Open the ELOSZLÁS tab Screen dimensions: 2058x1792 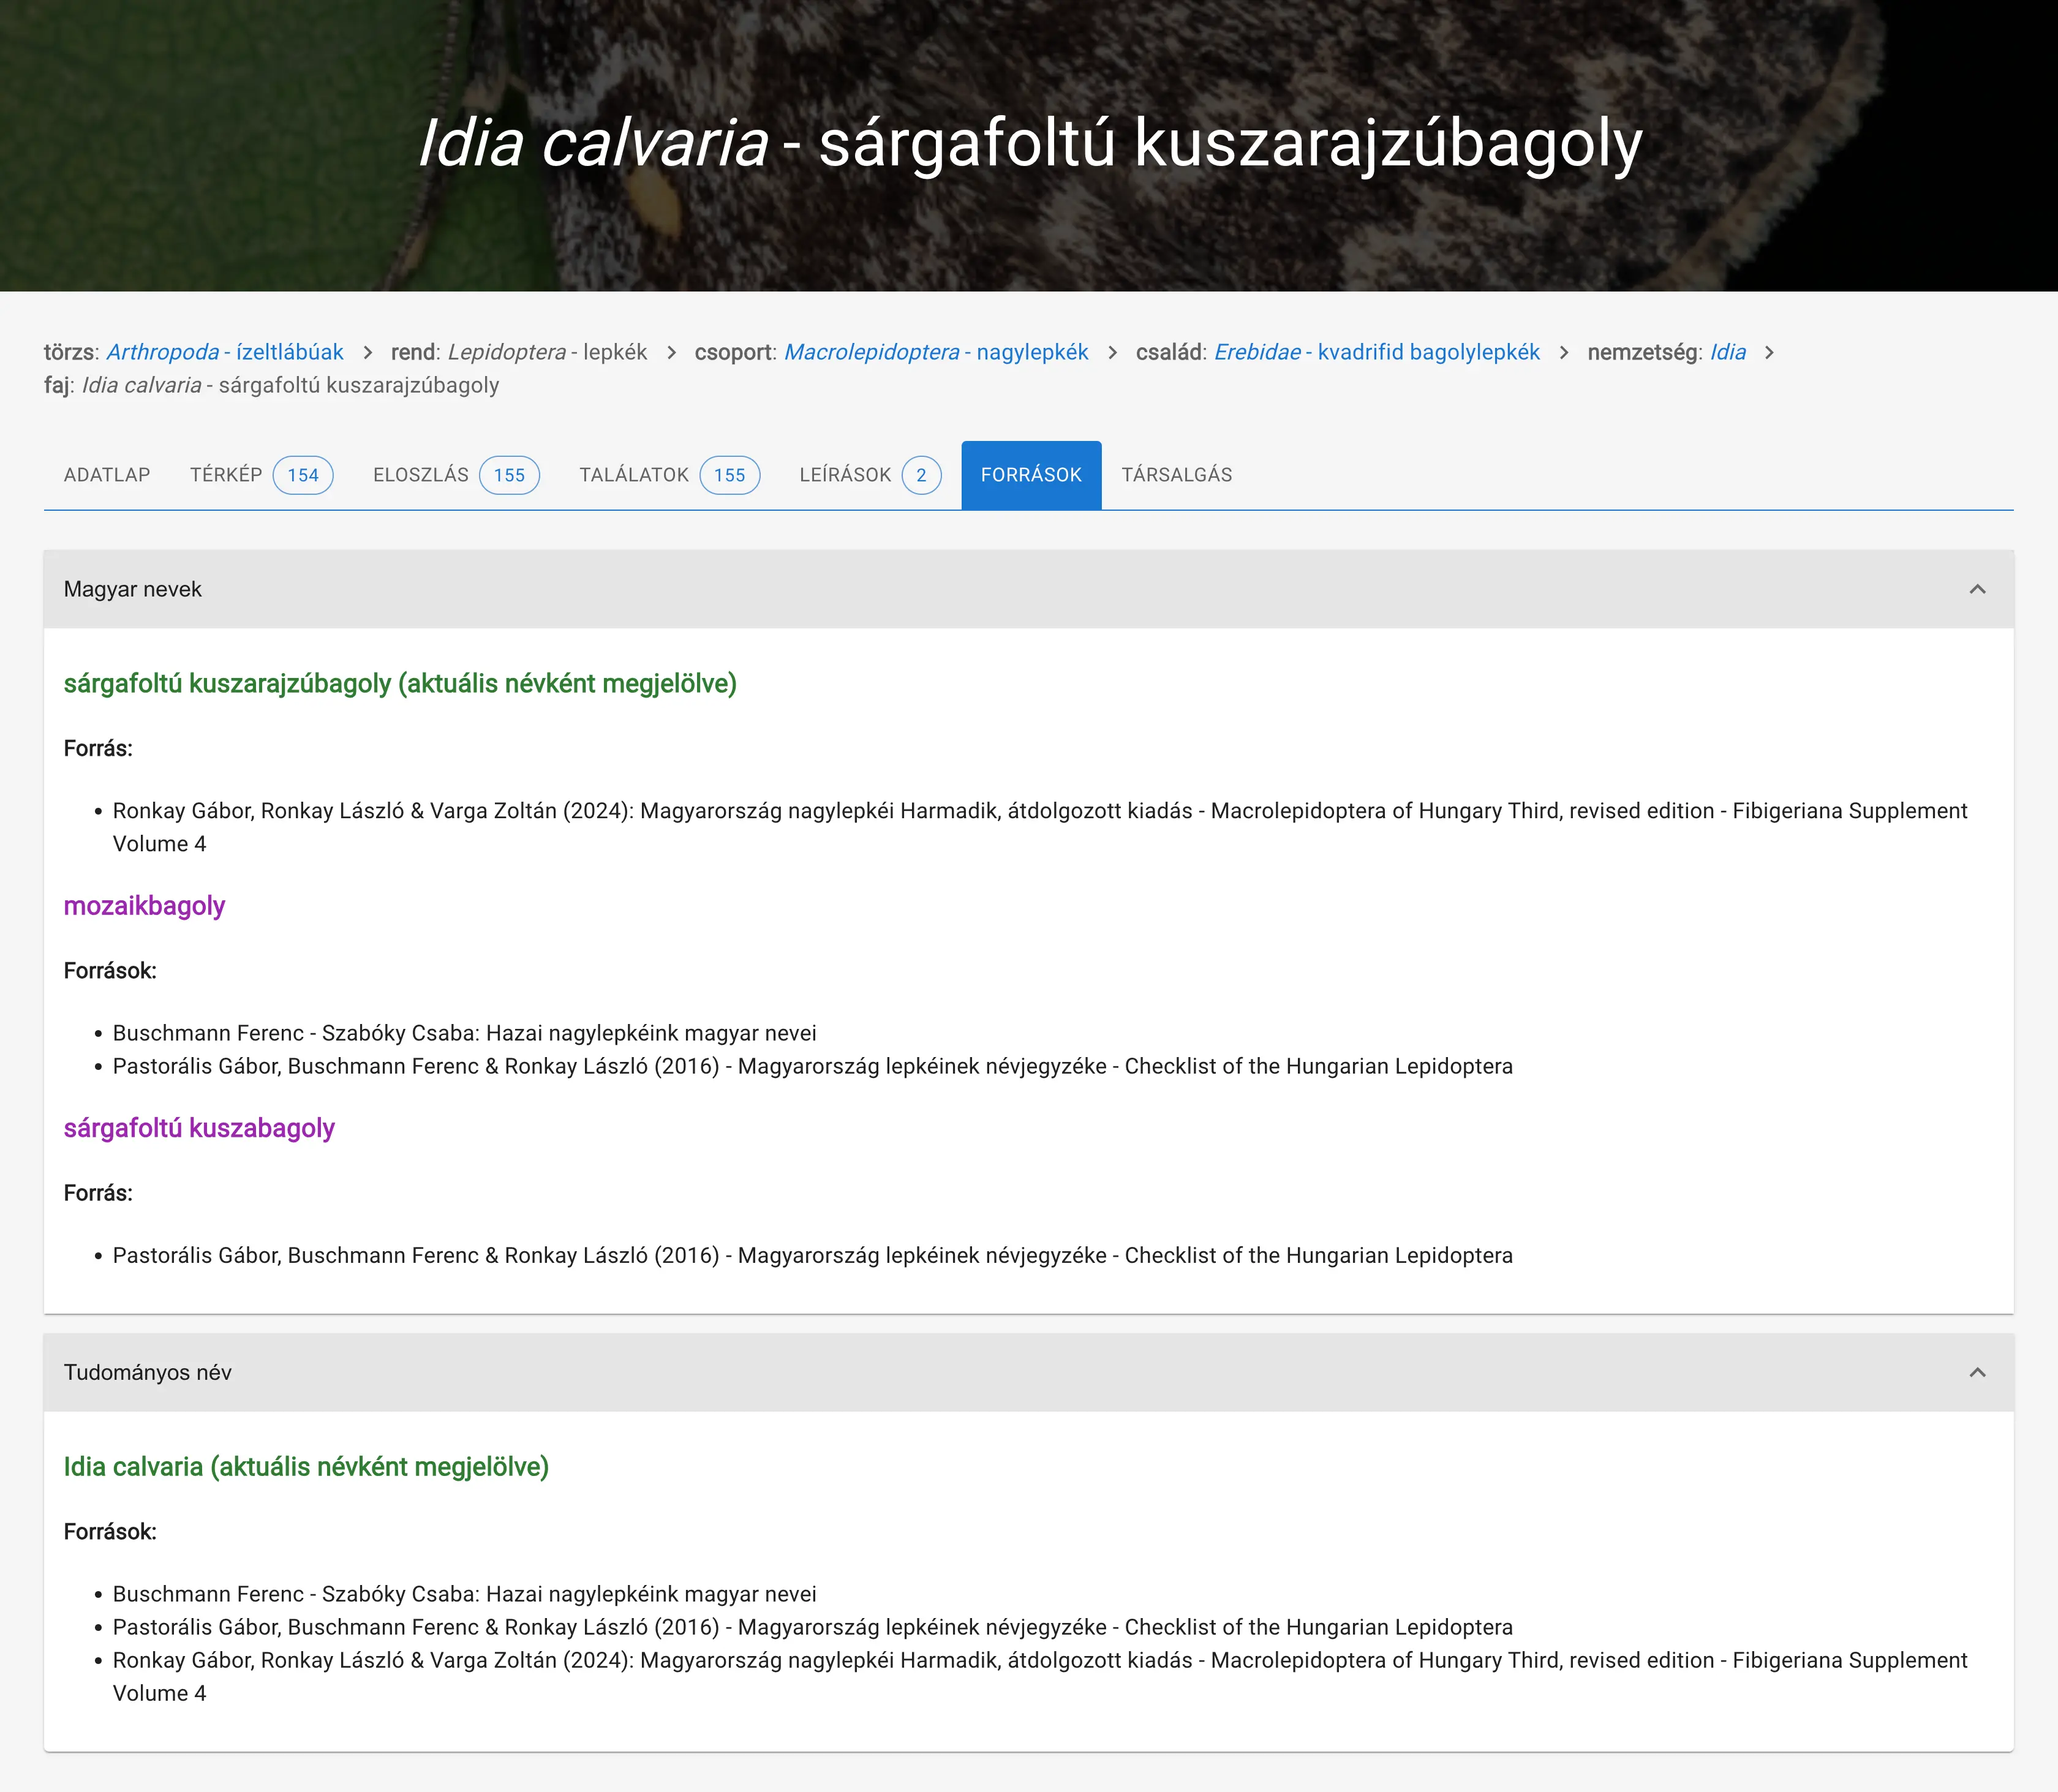point(420,475)
